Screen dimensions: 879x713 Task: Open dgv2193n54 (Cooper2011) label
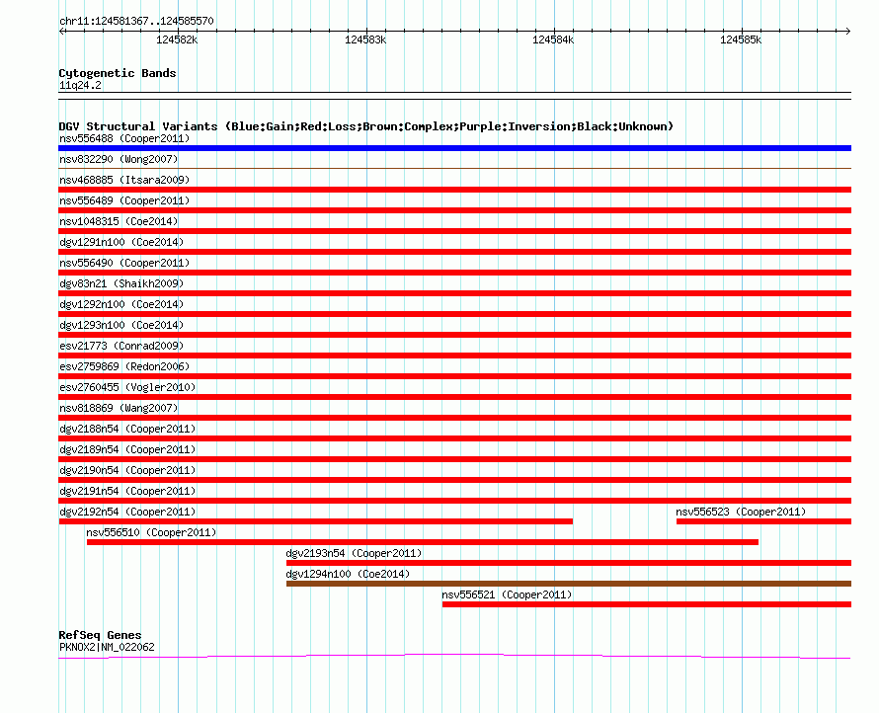click(354, 553)
